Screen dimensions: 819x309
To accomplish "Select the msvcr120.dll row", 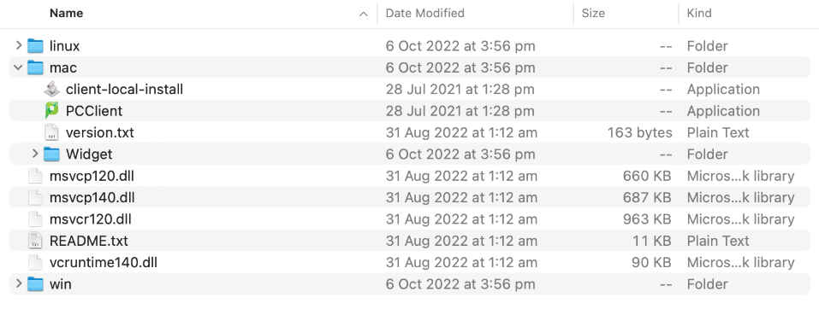I will [x=409, y=219].
